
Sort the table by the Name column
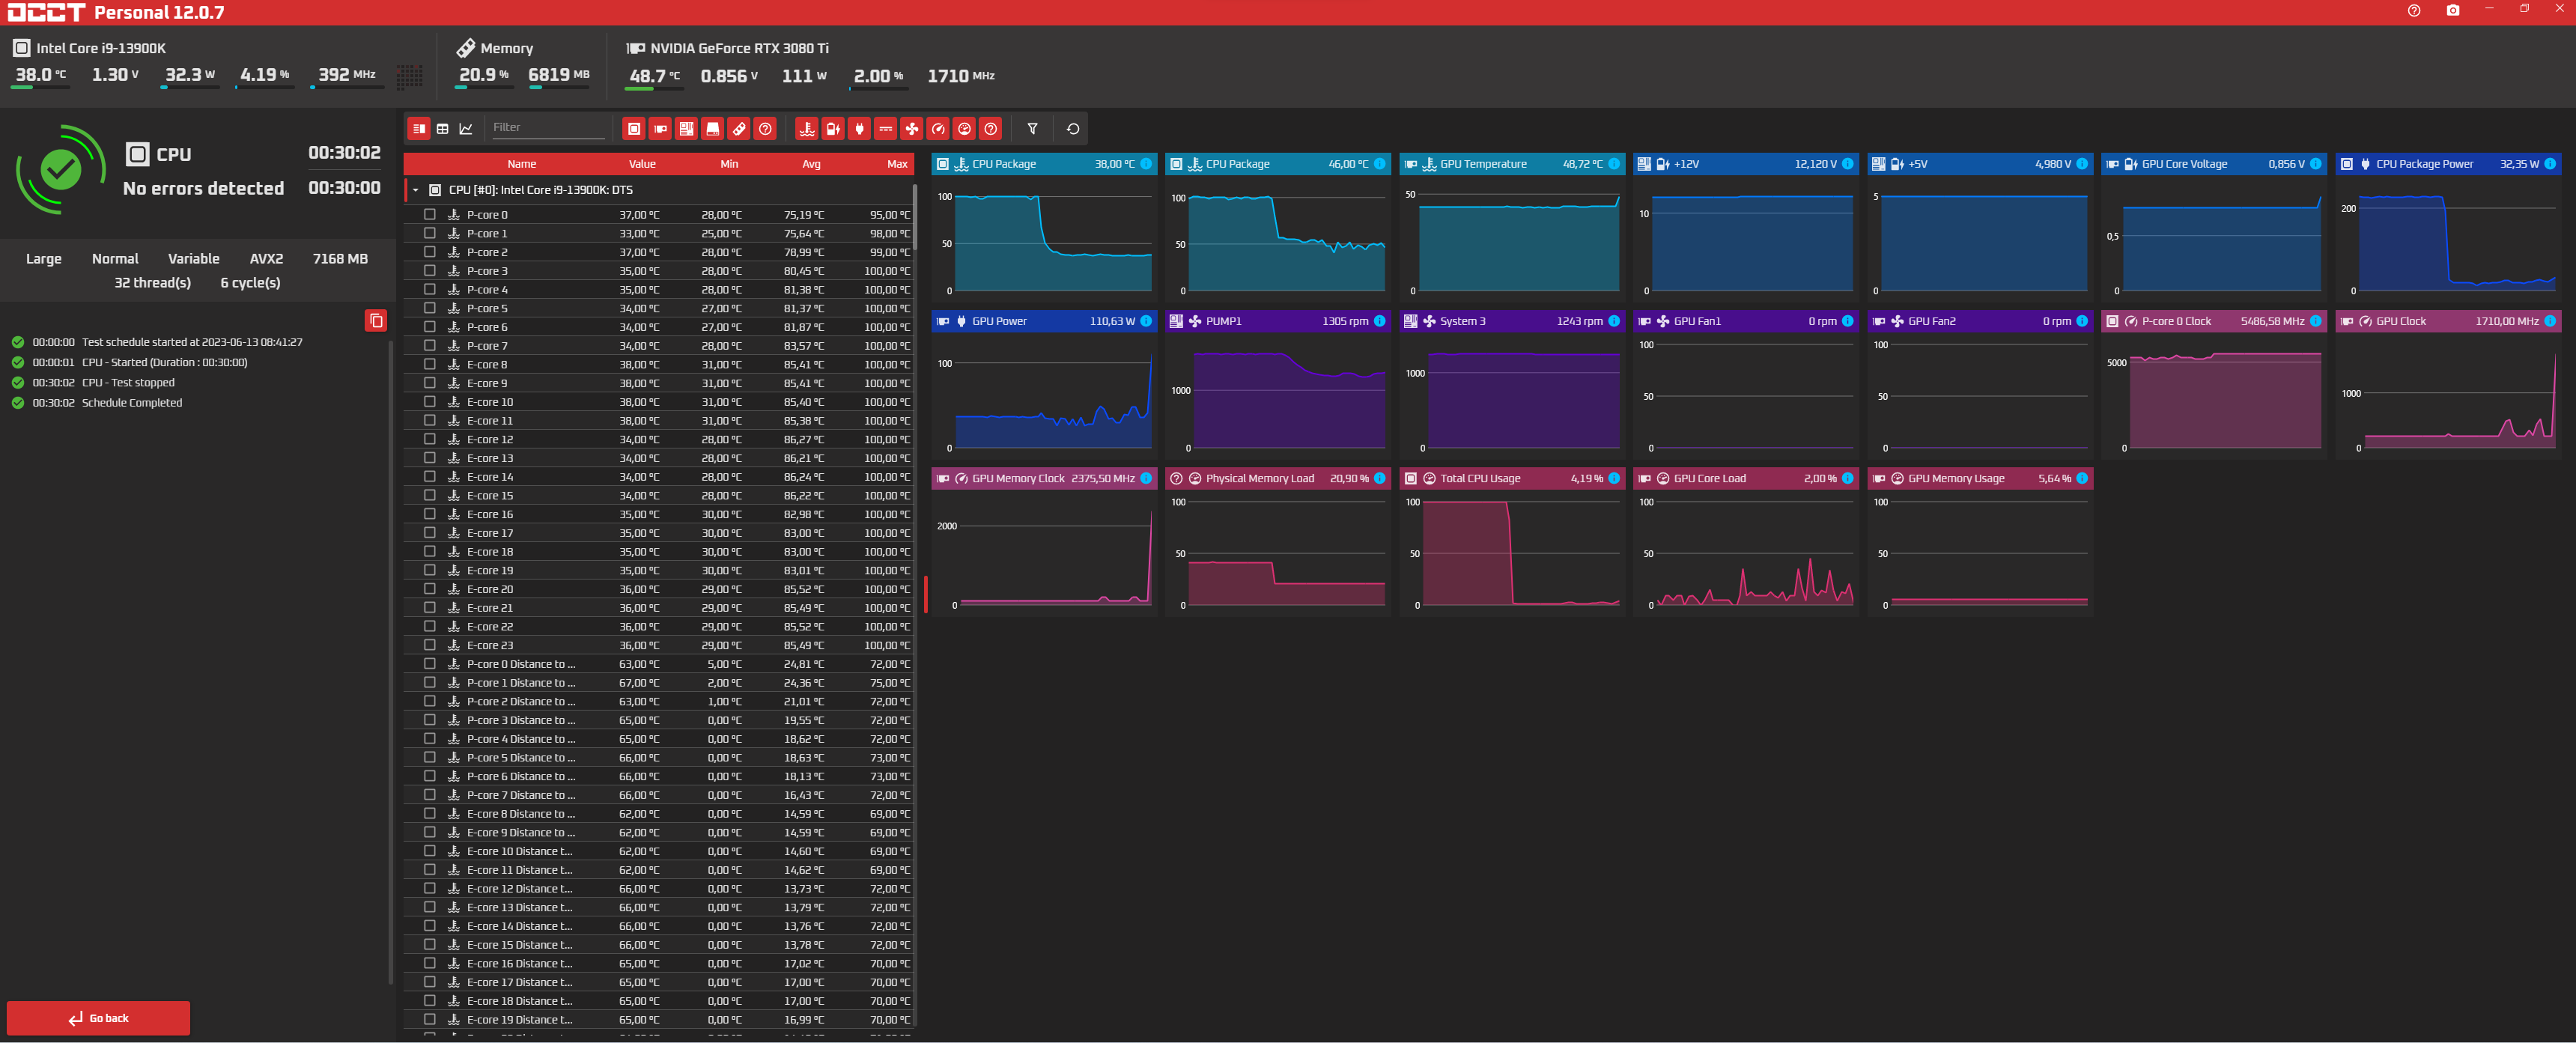point(521,164)
